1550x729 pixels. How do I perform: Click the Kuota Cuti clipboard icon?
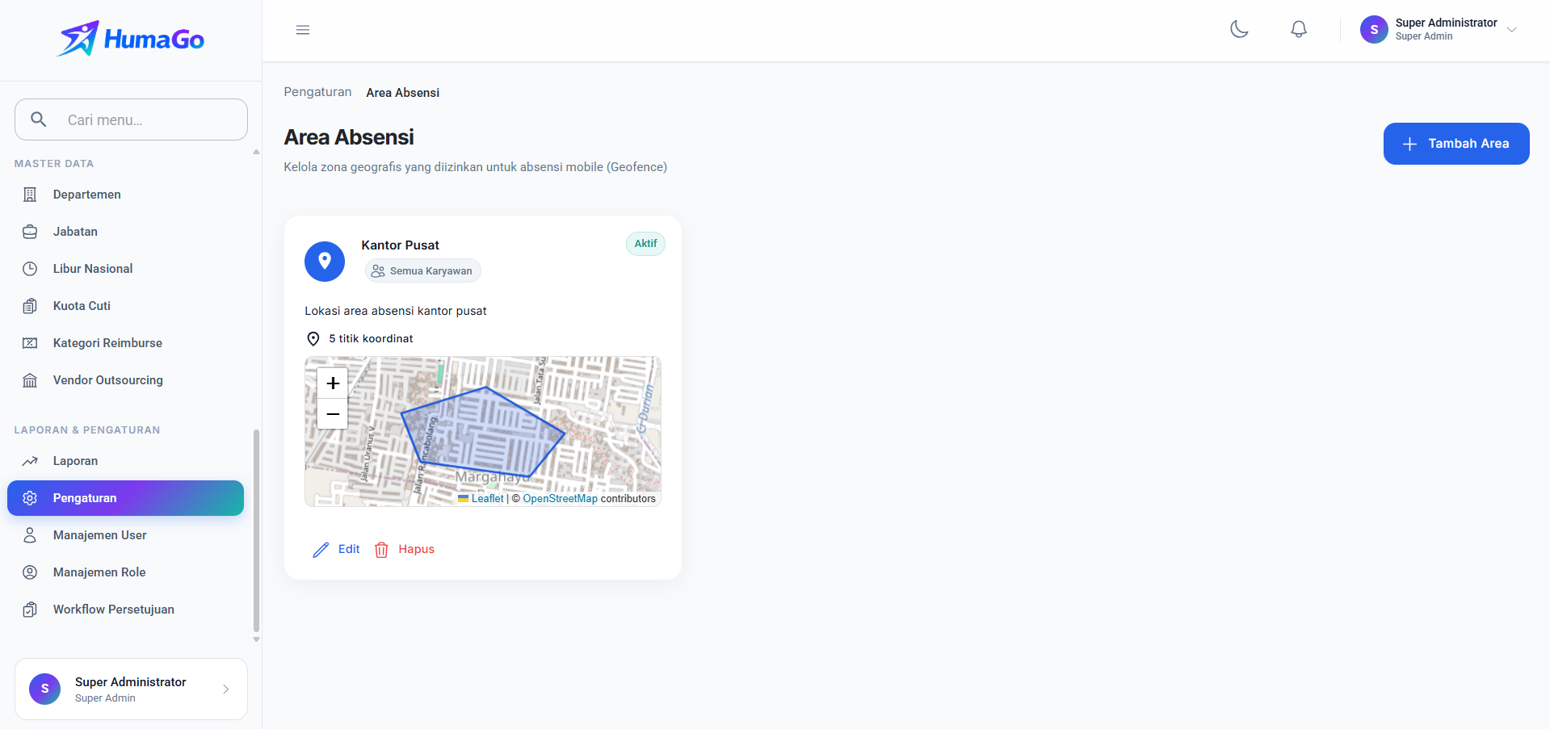(30, 306)
